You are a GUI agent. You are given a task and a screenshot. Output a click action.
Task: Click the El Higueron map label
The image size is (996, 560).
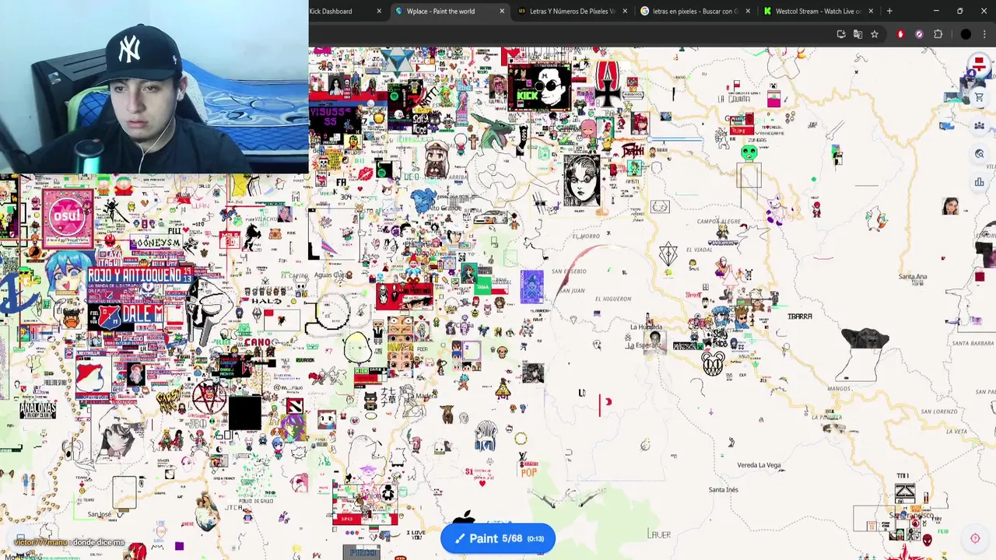click(613, 299)
